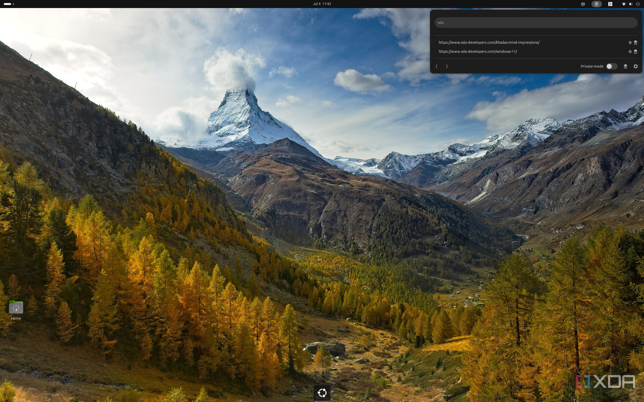
Task: Click the clipboard indicator icon in top bar
Action: coord(596,4)
